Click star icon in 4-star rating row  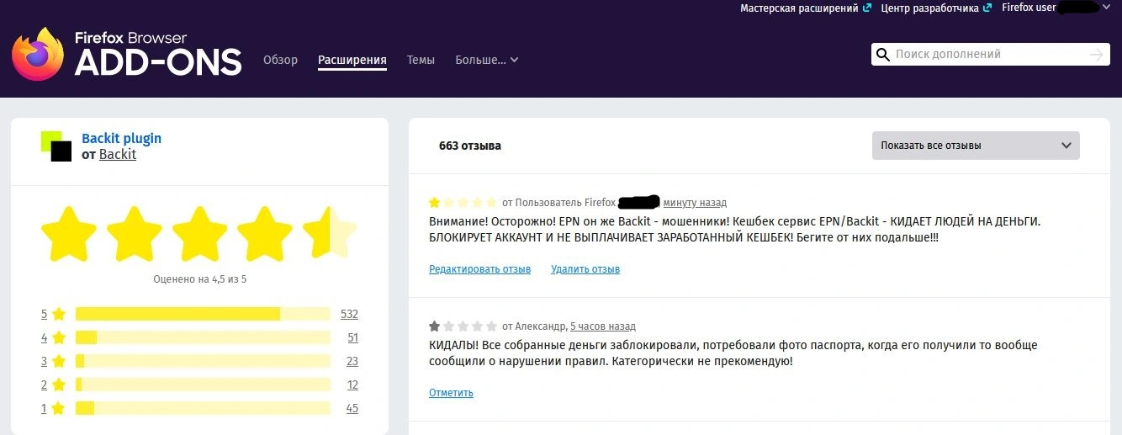coord(58,337)
